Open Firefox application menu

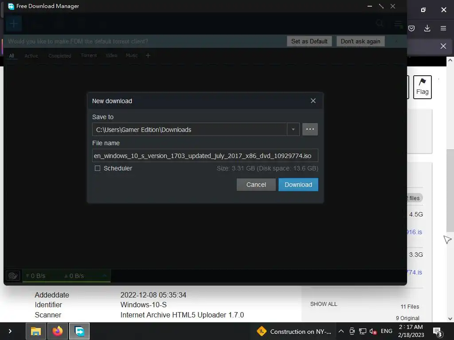point(443,28)
